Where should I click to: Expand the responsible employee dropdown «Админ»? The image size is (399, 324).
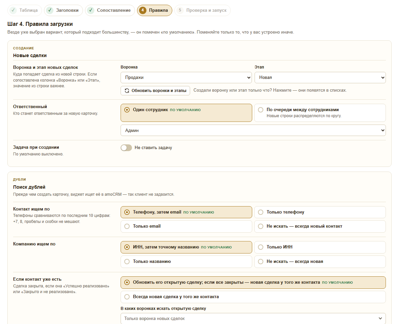pos(253,131)
